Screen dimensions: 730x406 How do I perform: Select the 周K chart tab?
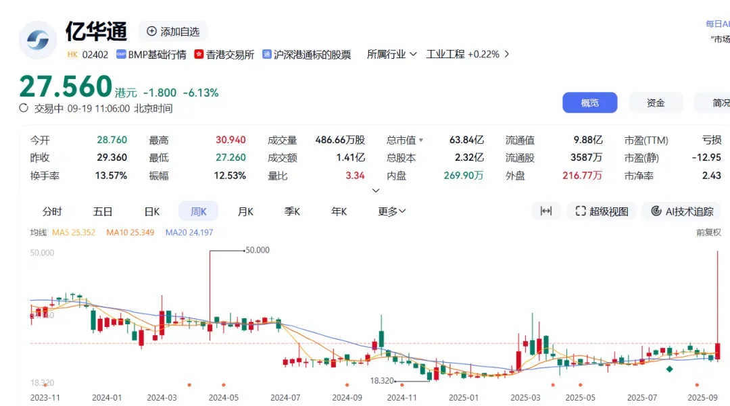(198, 211)
